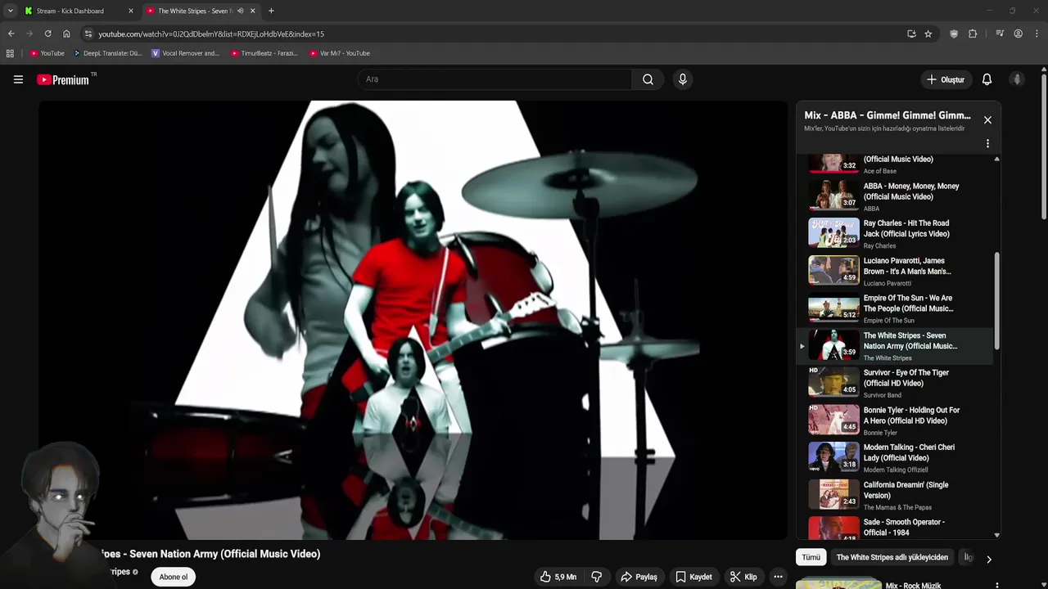Image resolution: width=1048 pixels, height=589 pixels.
Task: Close the Kick Dashboard tab
Action: coord(130,11)
